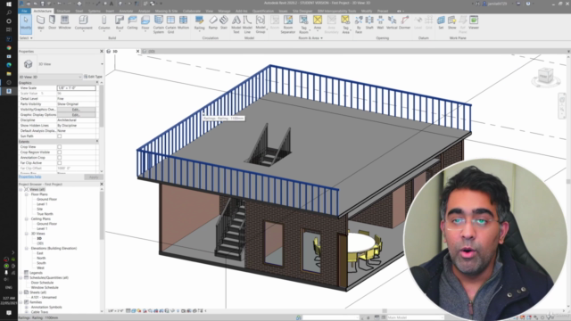Click the View Scale input field
This screenshot has height=321, width=571.
click(76, 88)
